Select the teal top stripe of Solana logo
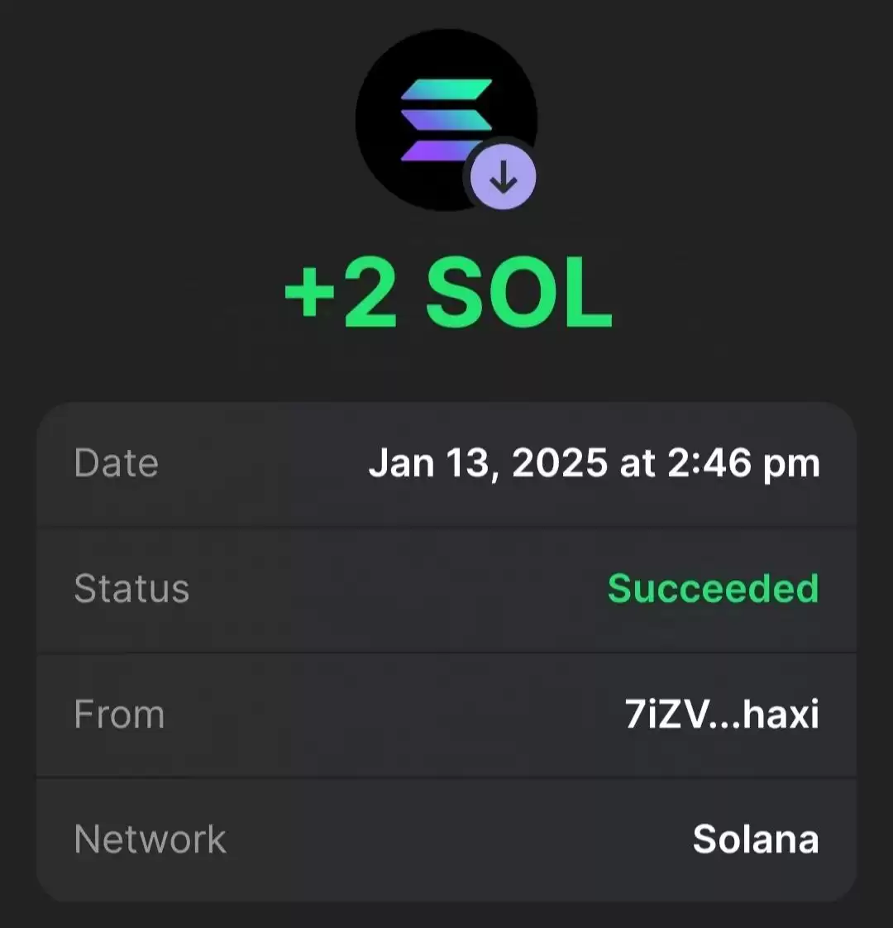Screen dimensions: 893x928 click(446, 89)
